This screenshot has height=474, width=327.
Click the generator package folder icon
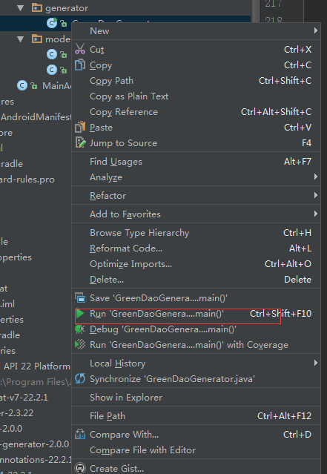[x=37, y=7]
